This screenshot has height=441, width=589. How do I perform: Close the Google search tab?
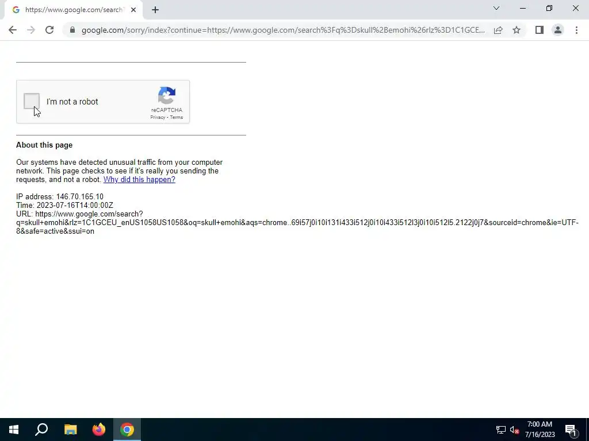[133, 10]
